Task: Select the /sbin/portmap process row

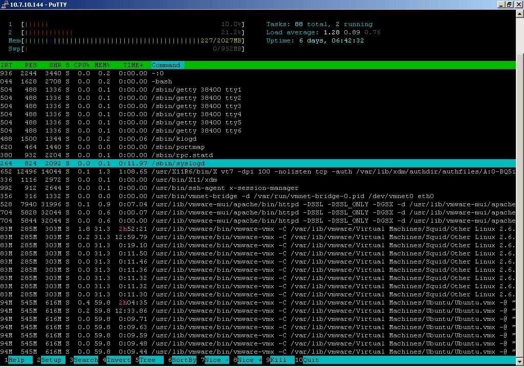Action: 258,147
